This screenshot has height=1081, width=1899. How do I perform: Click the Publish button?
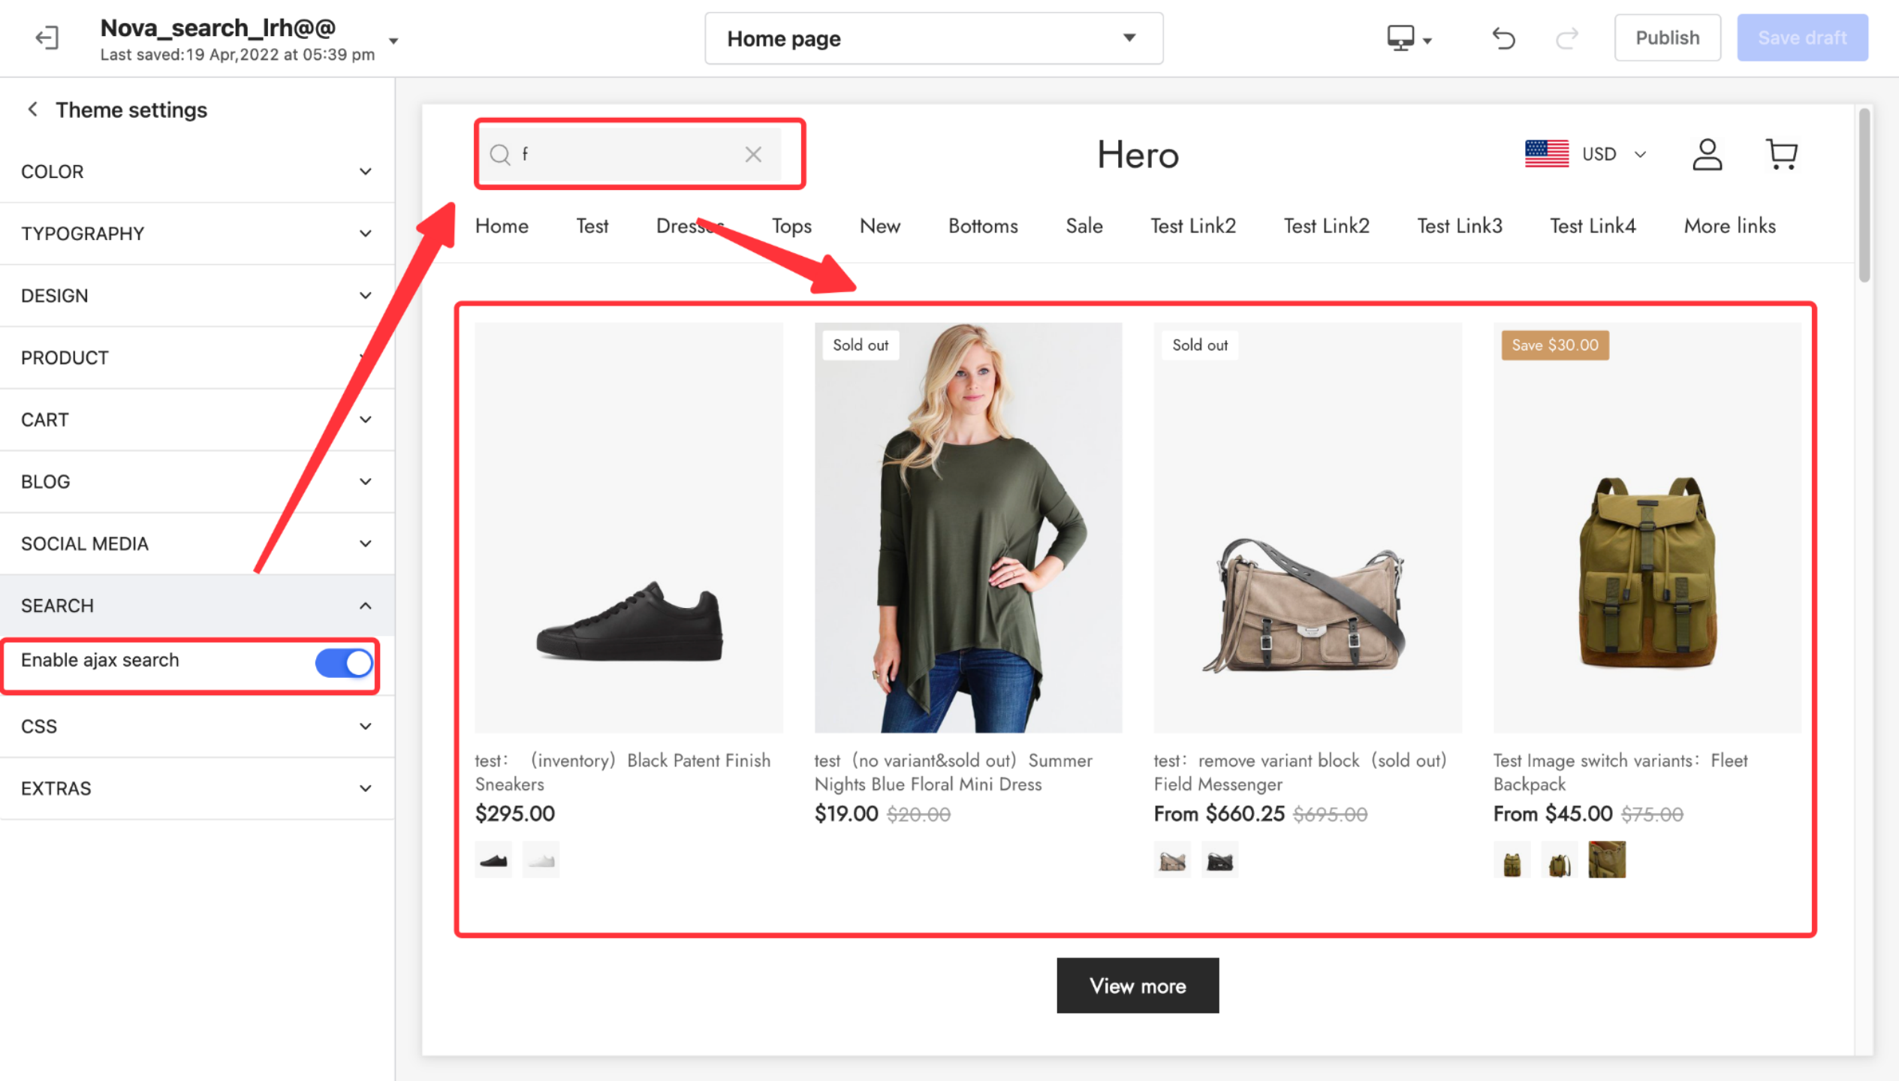1667,38
